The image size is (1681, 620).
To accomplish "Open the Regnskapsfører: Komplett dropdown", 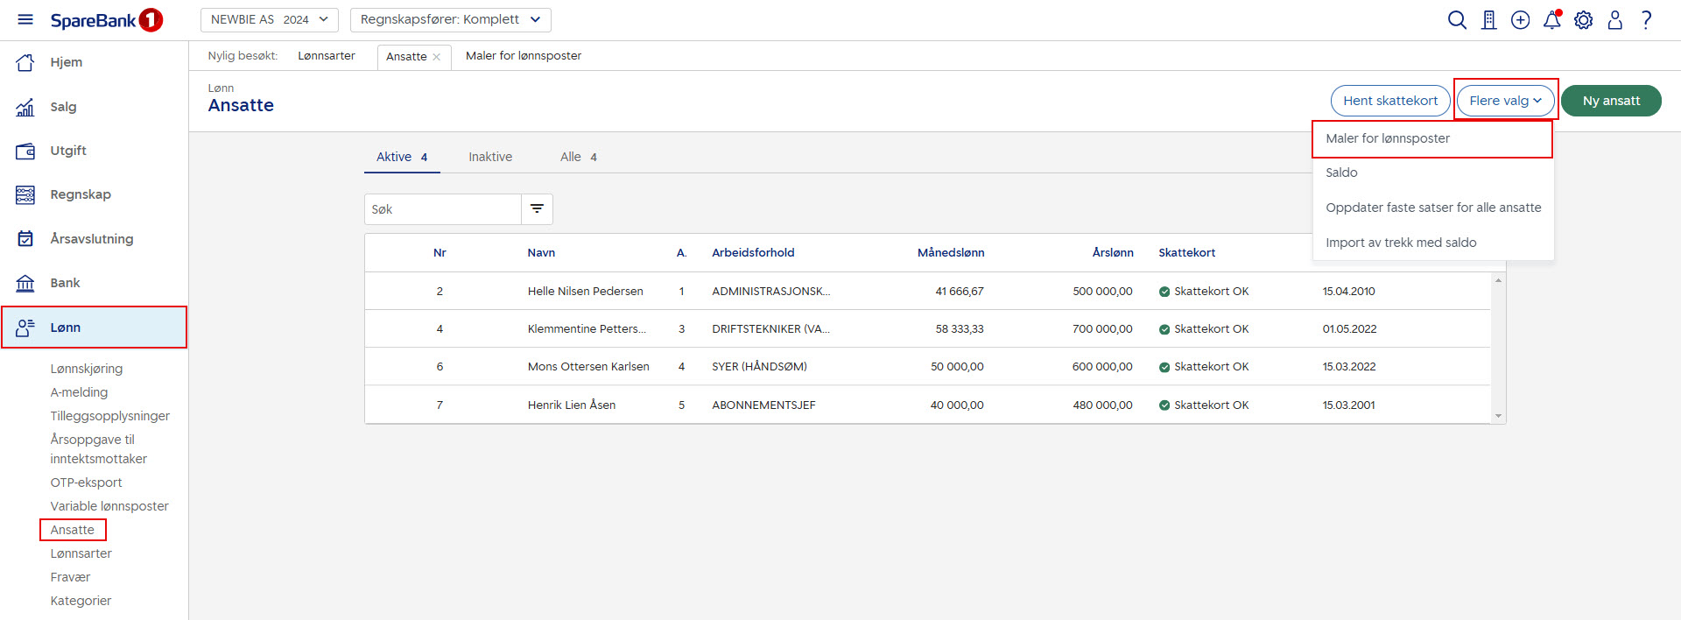I will [450, 19].
